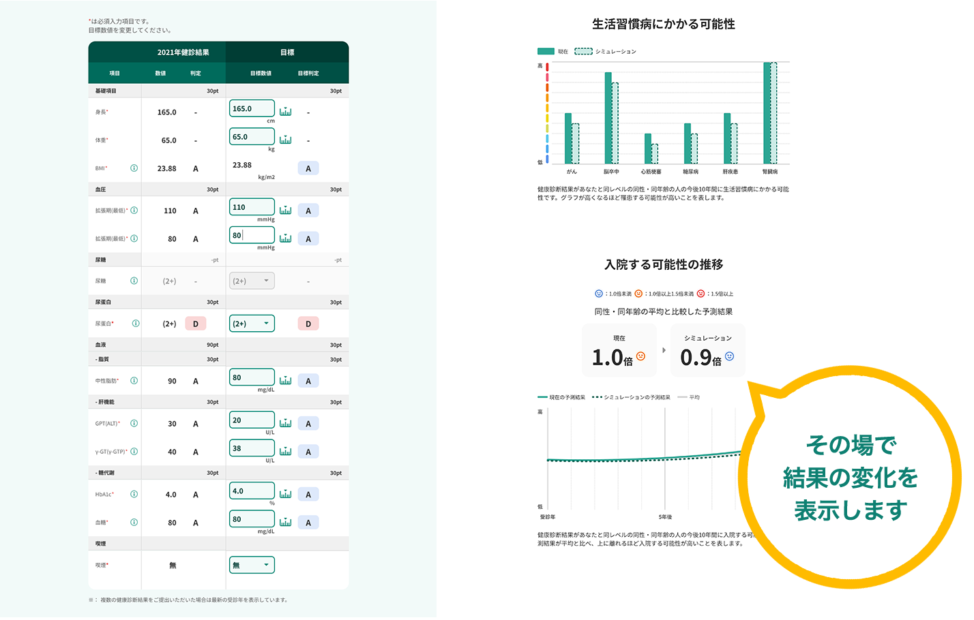
Task: Click the orange face icon beside 1.0倍
Action: [x=640, y=356]
